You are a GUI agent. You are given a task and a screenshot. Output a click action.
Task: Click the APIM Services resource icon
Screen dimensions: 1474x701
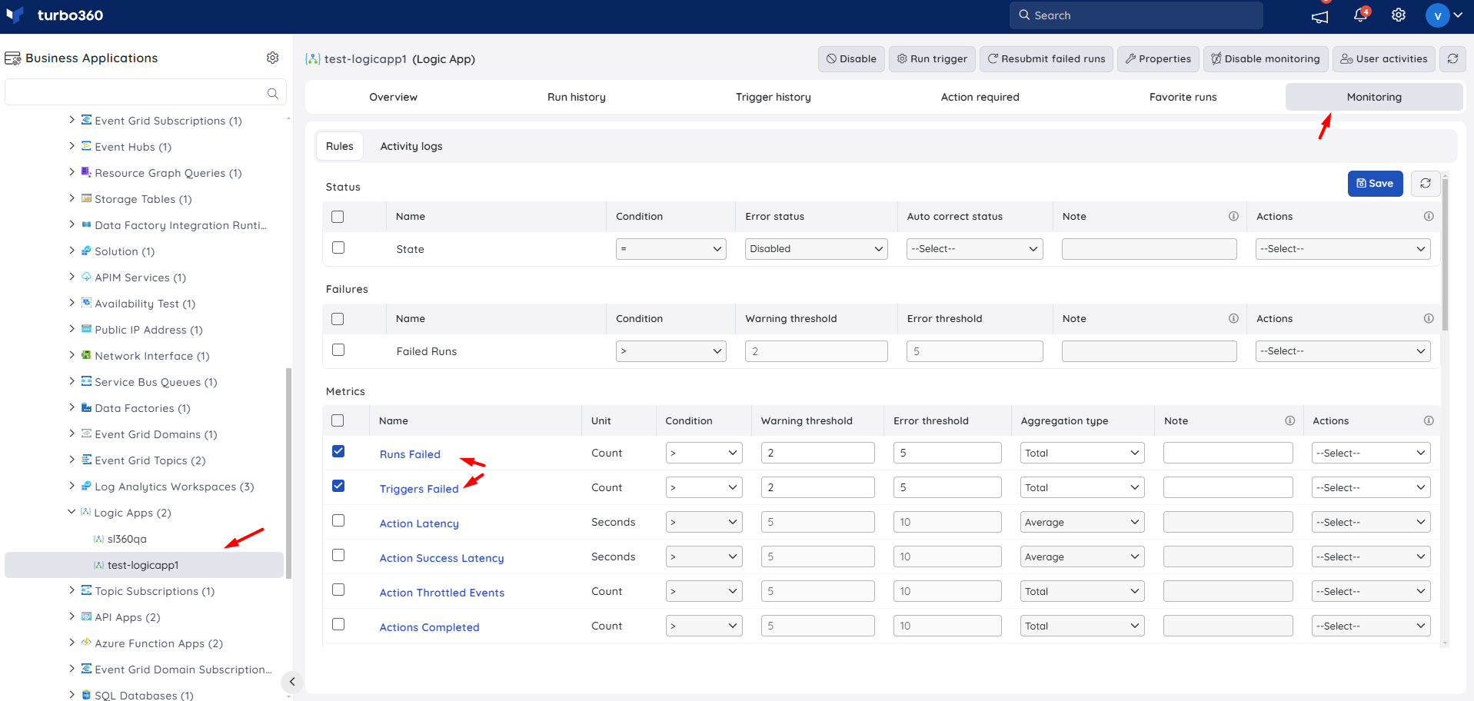(86, 277)
